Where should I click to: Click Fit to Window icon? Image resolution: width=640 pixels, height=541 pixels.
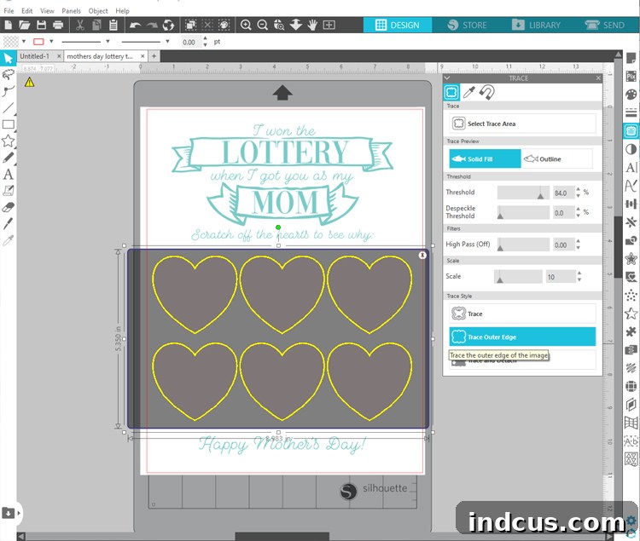329,26
